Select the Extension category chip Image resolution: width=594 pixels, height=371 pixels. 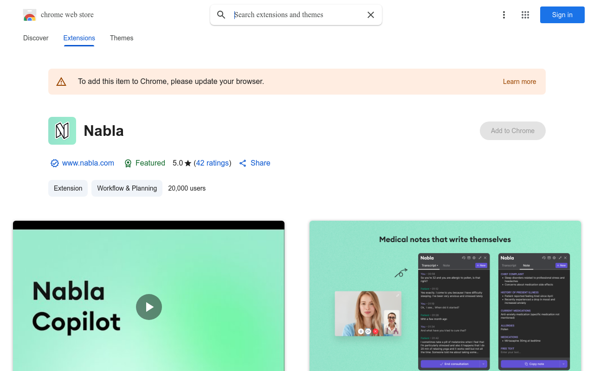pyautogui.click(x=68, y=188)
